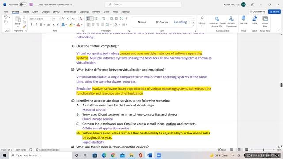Image resolution: width=283 pixels, height=159 pixels.
Task: Click the text highlight color button
Action: [x=71, y=25]
